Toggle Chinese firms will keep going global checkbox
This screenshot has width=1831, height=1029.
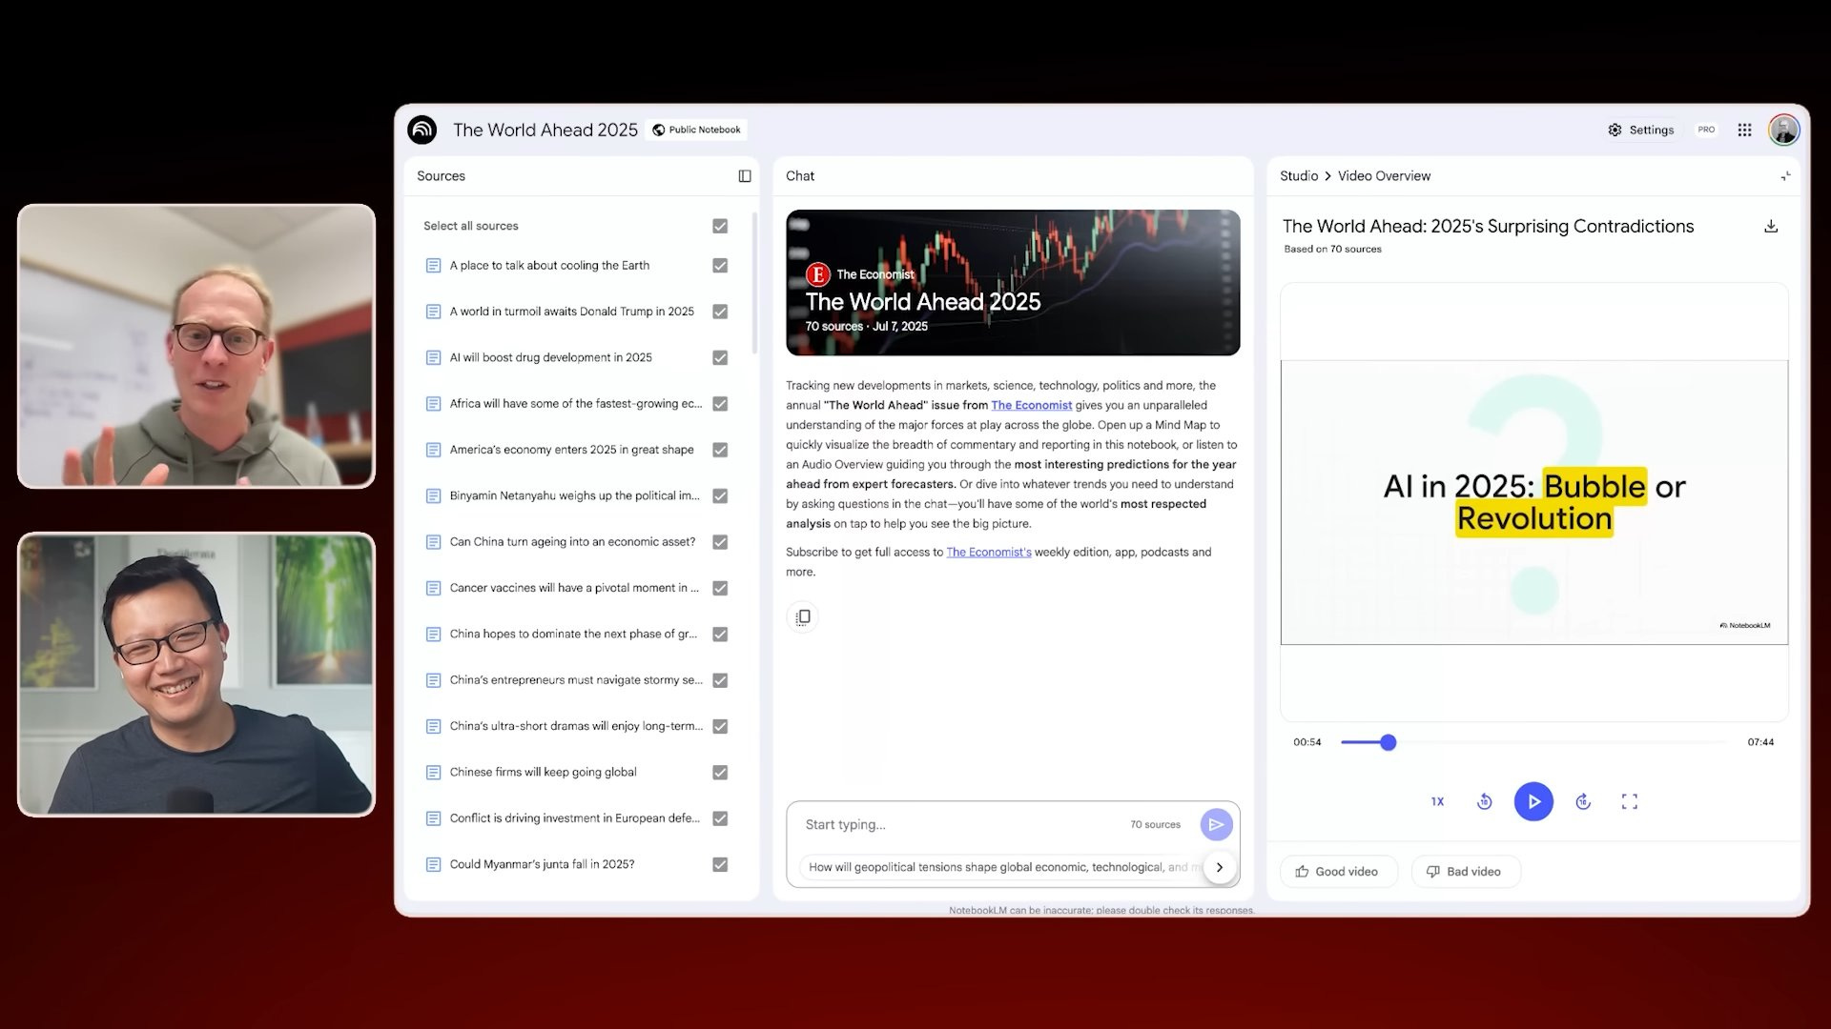point(720,773)
